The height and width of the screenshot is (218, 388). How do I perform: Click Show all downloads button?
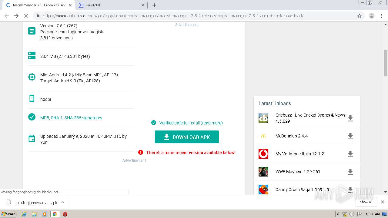tap(366, 202)
